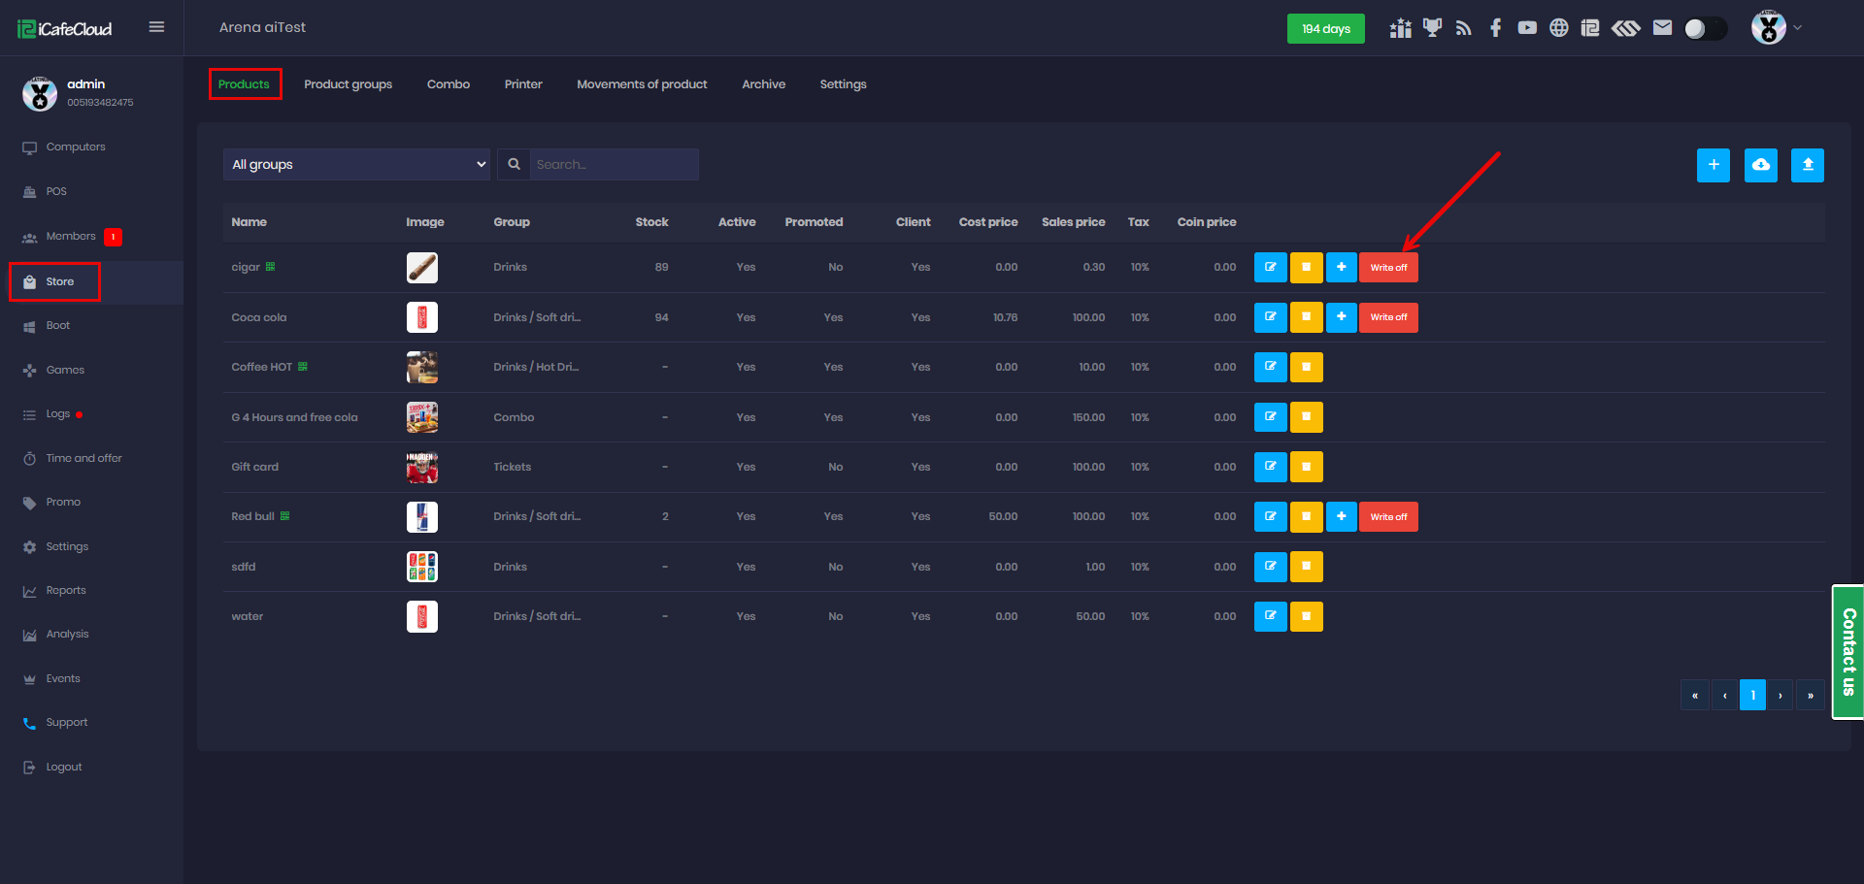Image resolution: width=1864 pixels, height=884 pixels.
Task: Toggle the dark mode switch
Action: (x=1705, y=29)
